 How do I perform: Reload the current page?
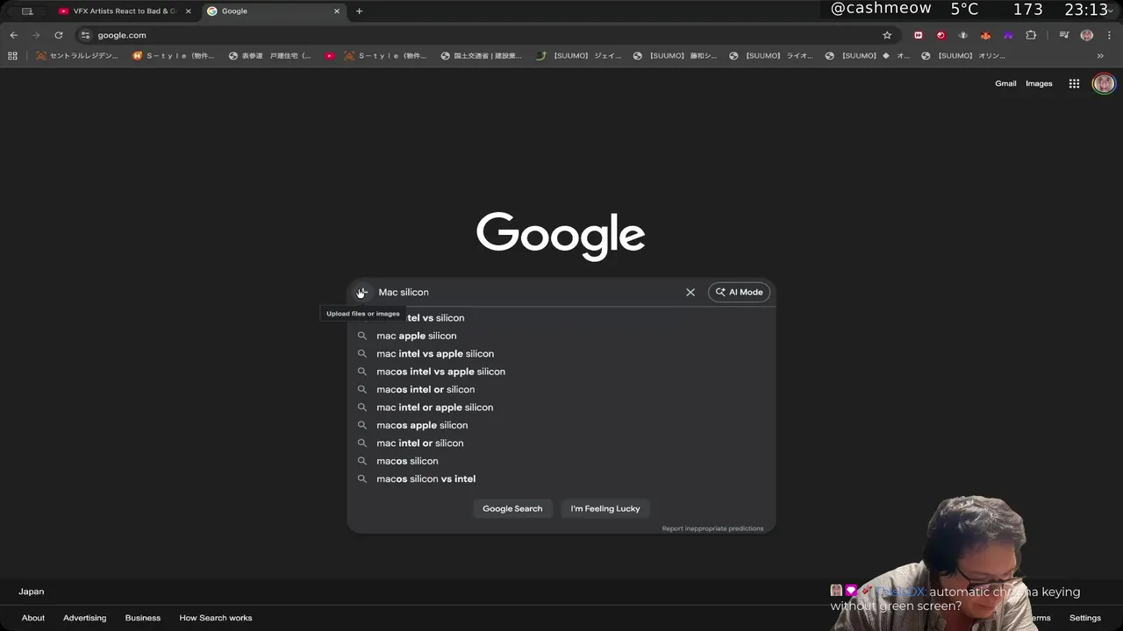coord(59,35)
